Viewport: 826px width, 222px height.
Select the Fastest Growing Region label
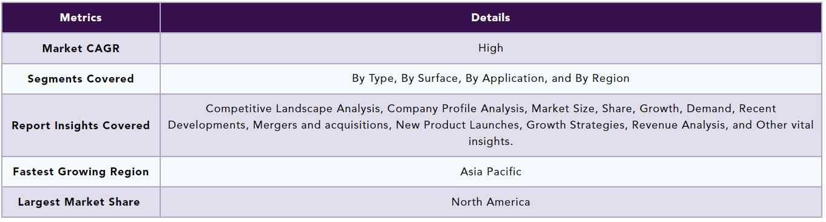point(81,172)
